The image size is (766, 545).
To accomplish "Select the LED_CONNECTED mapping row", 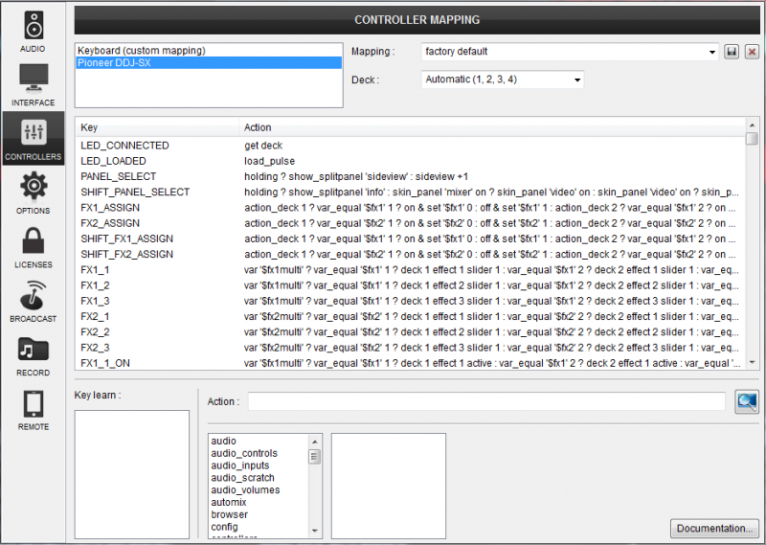I will (x=411, y=146).
